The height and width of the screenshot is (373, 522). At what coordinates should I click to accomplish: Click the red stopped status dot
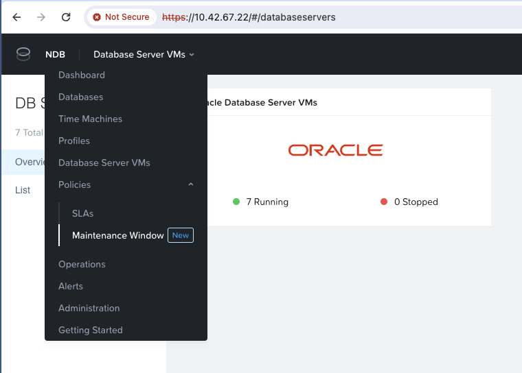pyautogui.click(x=384, y=202)
